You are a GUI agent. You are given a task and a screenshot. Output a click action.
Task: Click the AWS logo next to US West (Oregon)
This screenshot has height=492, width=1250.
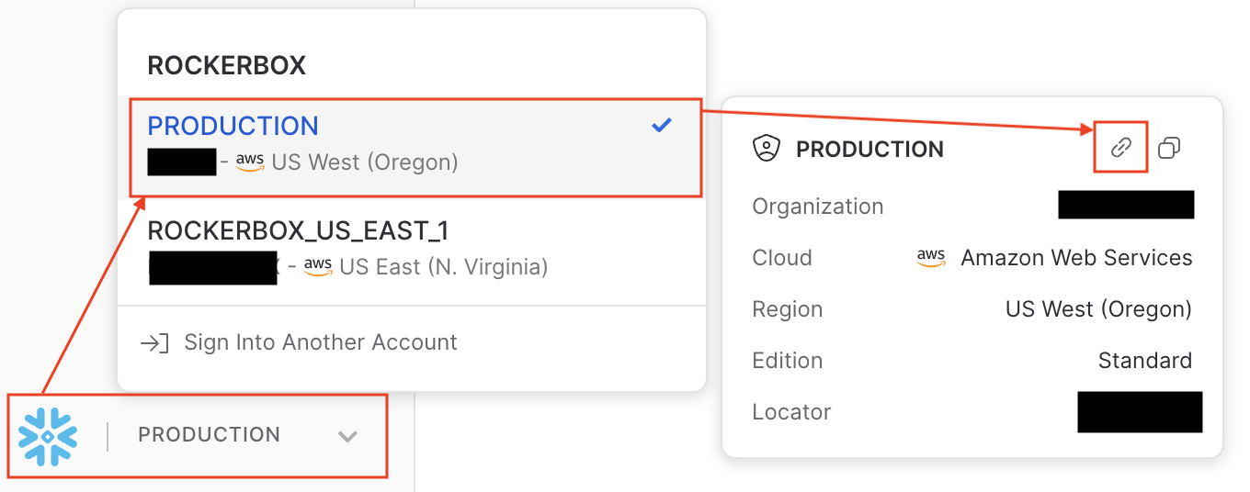click(250, 162)
